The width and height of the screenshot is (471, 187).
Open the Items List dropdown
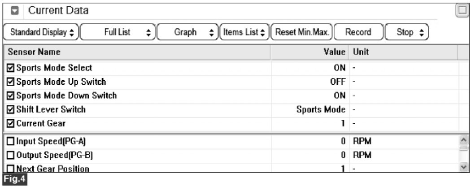pos(244,32)
